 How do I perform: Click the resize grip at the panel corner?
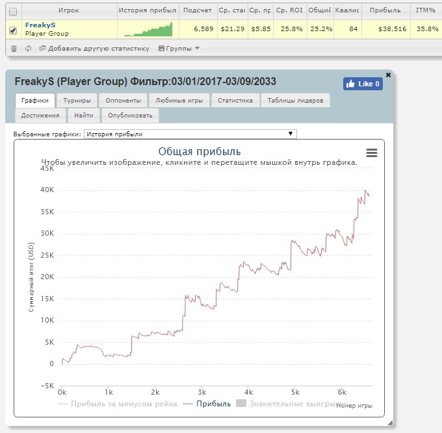[x=390, y=423]
